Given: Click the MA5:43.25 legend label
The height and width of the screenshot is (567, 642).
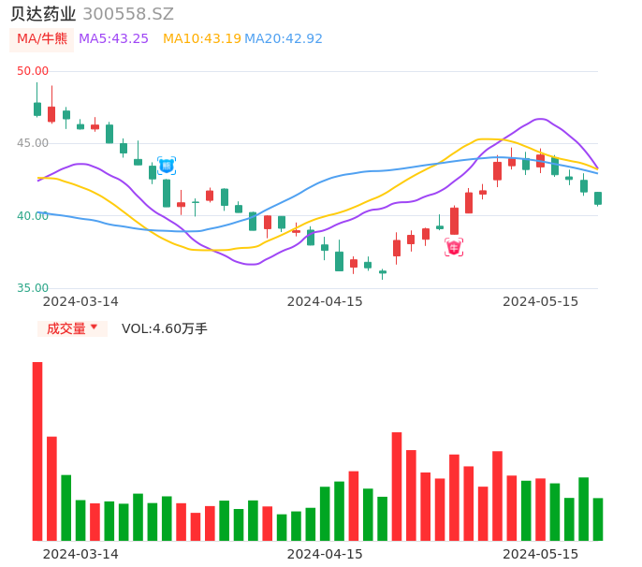Looking at the screenshot, I should [113, 39].
